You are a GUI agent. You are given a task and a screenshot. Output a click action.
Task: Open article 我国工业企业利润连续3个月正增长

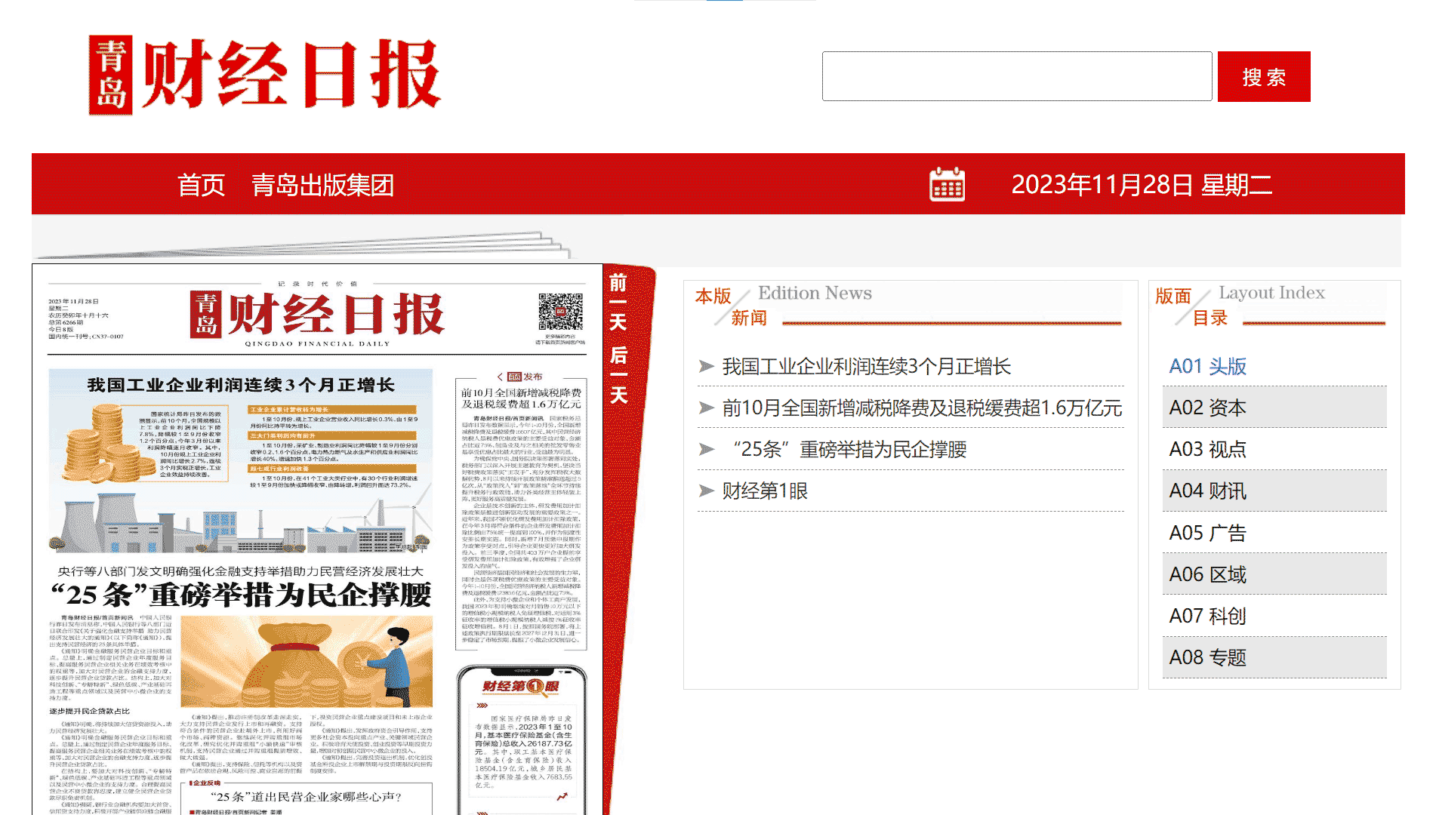(866, 367)
